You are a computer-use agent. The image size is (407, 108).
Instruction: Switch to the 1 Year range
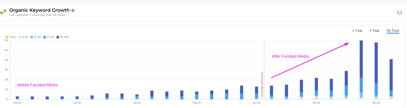357,31
